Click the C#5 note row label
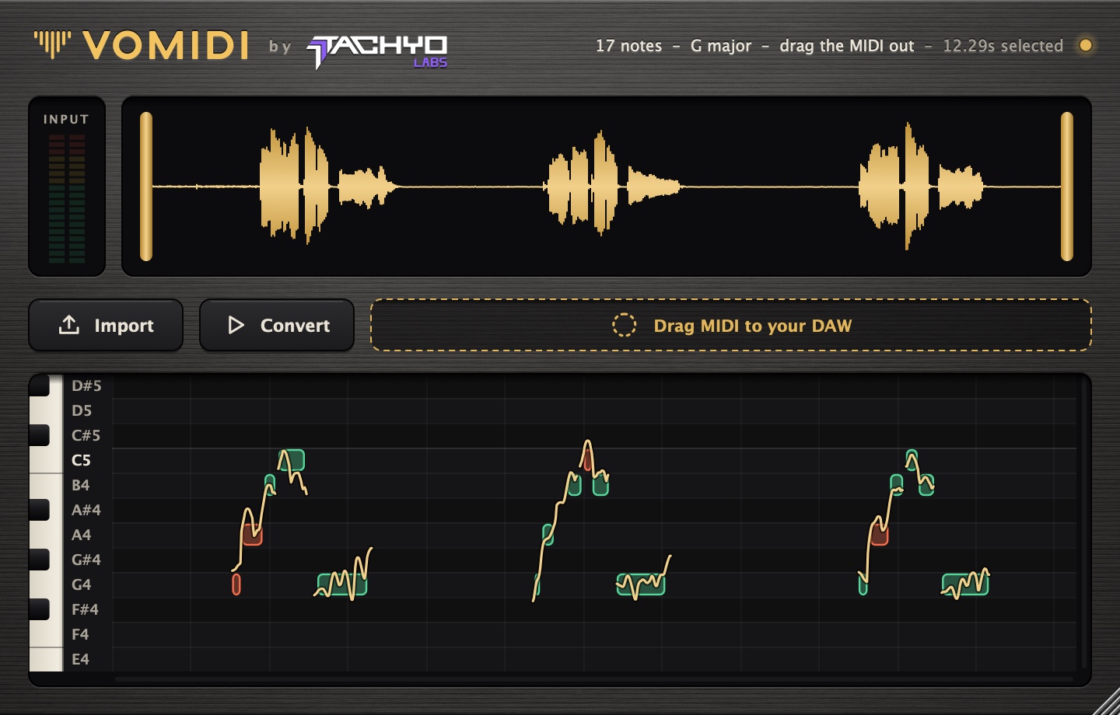1120x715 pixels. coord(86,435)
